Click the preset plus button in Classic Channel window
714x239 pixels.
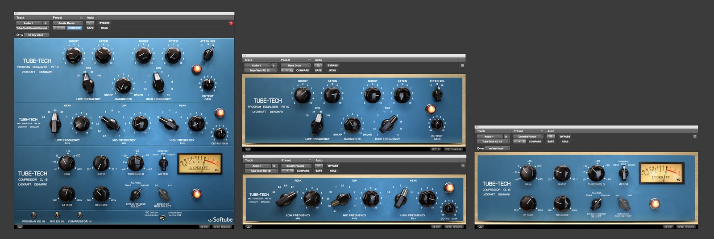point(59,28)
